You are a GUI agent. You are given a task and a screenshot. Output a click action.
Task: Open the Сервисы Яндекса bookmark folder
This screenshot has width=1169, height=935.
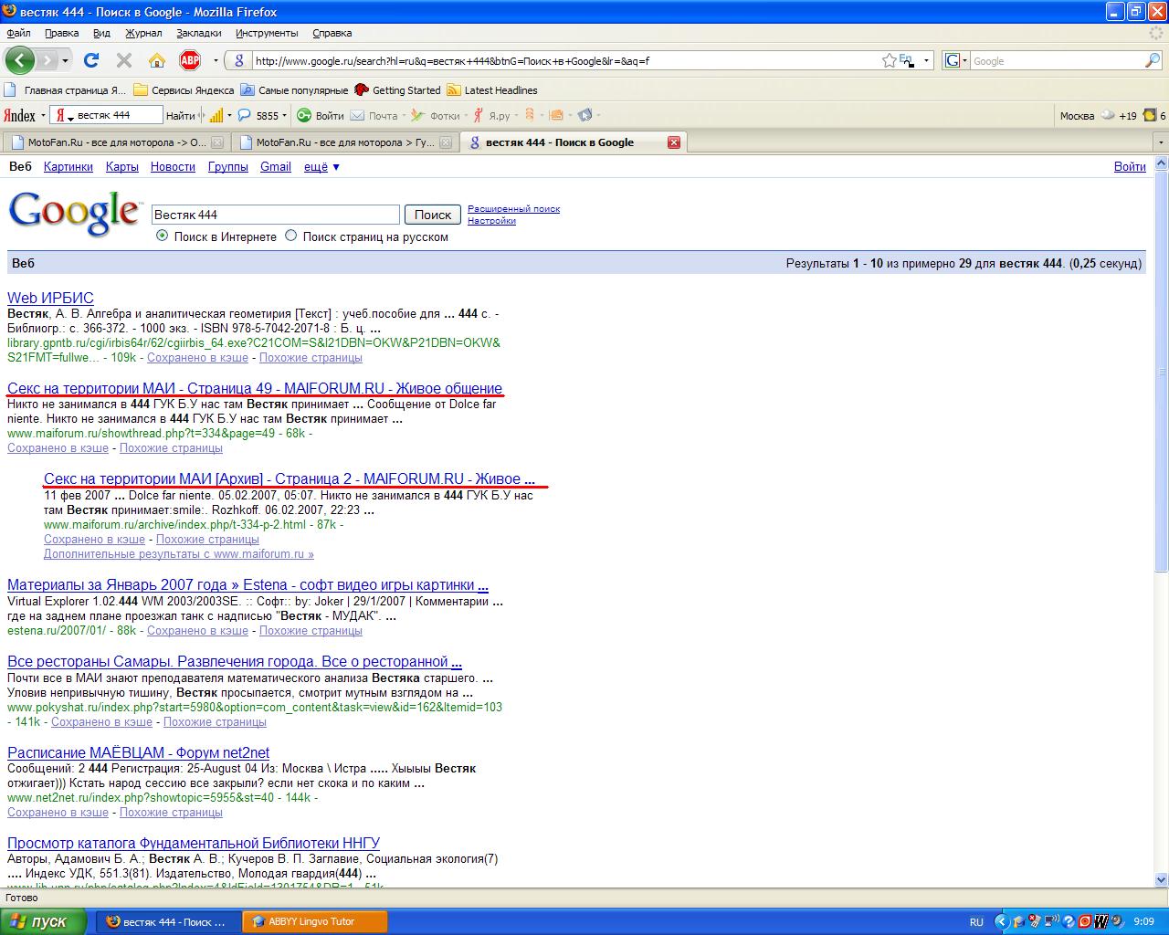coord(184,90)
